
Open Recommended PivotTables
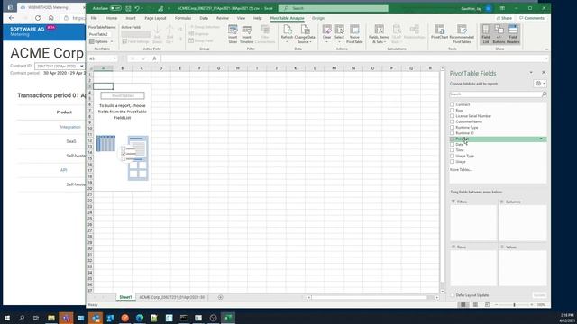(x=462, y=34)
